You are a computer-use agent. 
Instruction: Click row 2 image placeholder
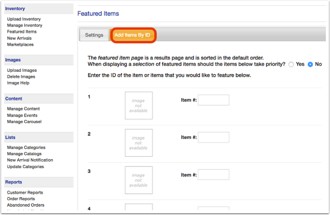pos(139,143)
